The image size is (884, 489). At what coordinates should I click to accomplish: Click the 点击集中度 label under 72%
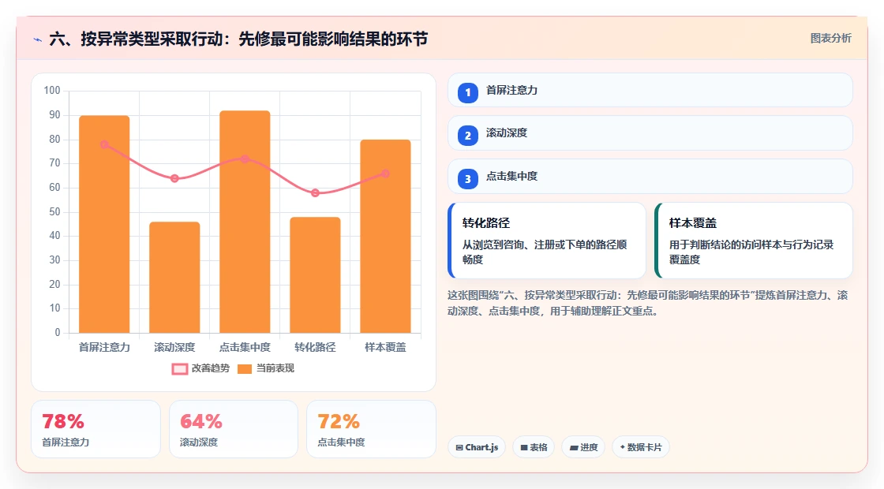tap(341, 442)
